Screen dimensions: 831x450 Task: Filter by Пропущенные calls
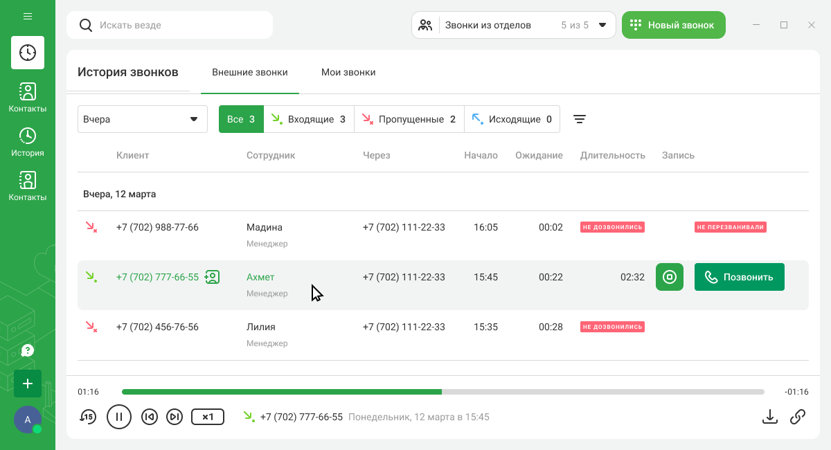coord(409,119)
